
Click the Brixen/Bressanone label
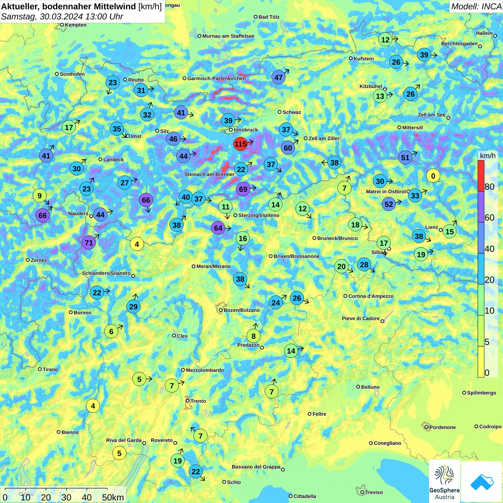click(296, 256)
